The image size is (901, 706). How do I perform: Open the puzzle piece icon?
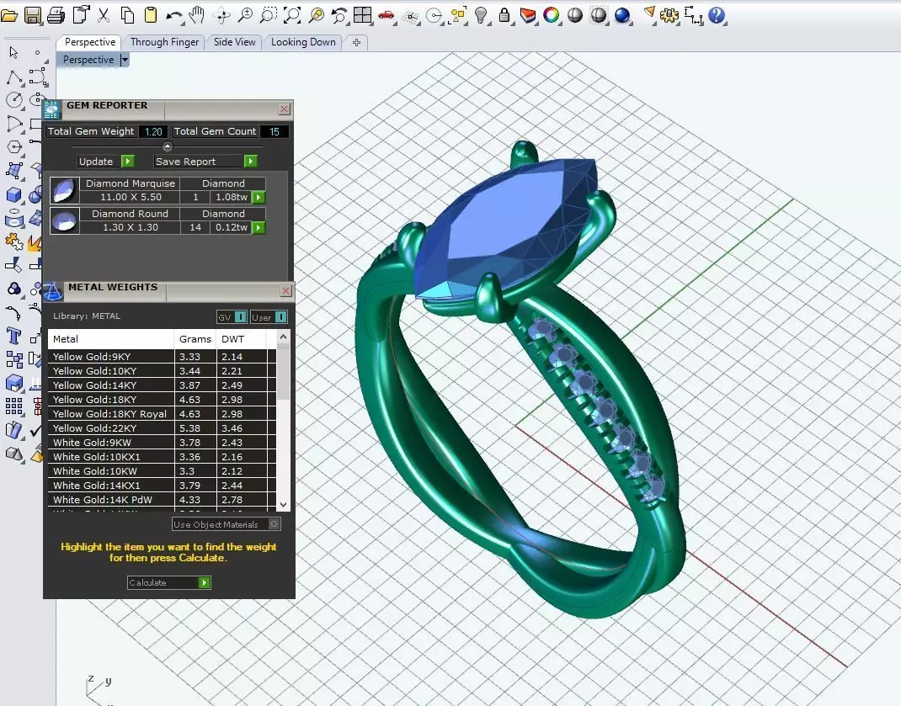14,242
